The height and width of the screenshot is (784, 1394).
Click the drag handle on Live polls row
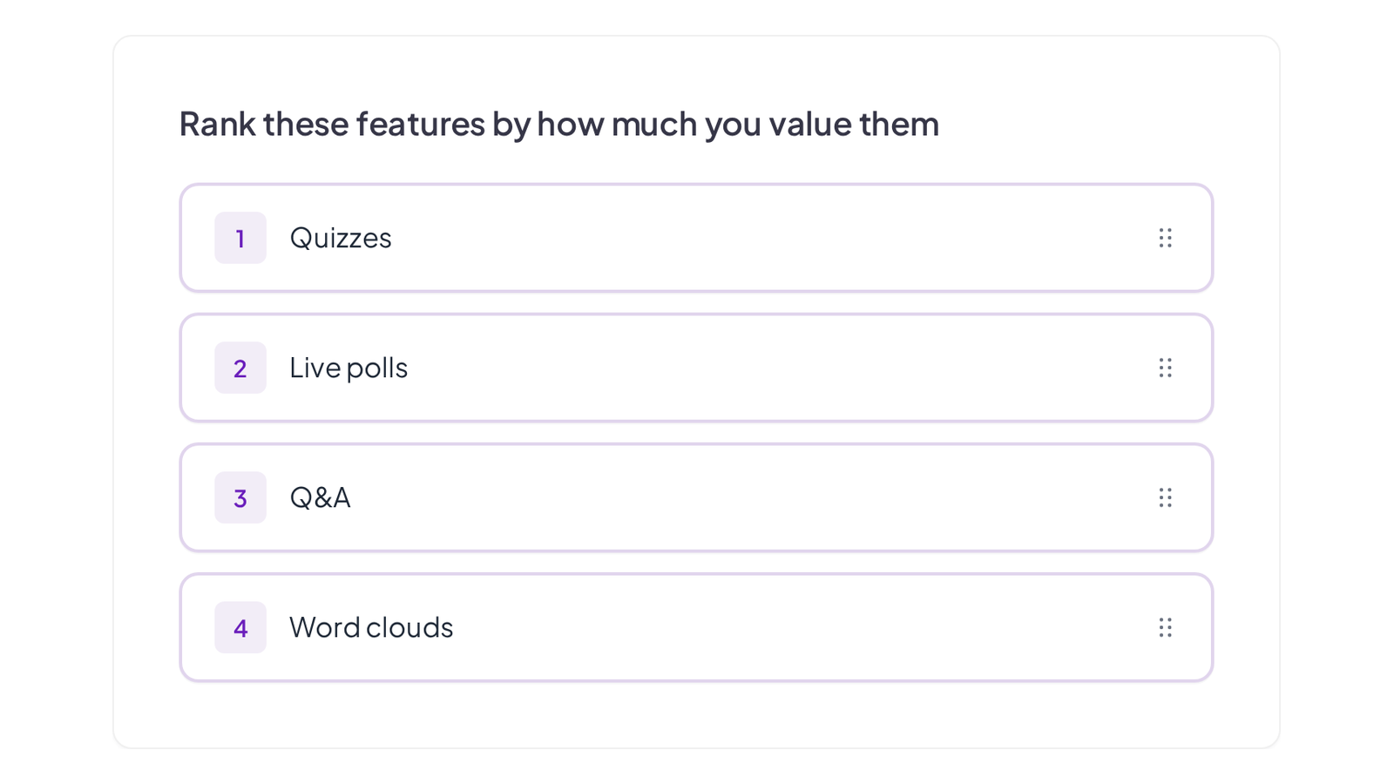pyautogui.click(x=1165, y=368)
